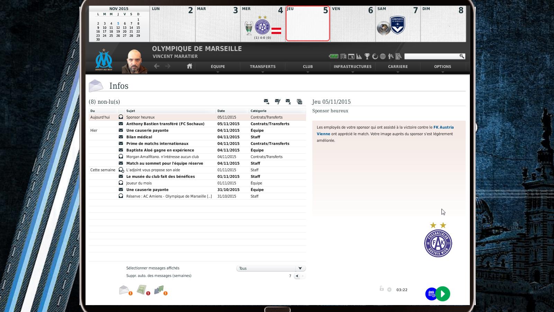The image size is (554, 312).
Task: Click the magnifier in the search field
Action: coord(462,56)
